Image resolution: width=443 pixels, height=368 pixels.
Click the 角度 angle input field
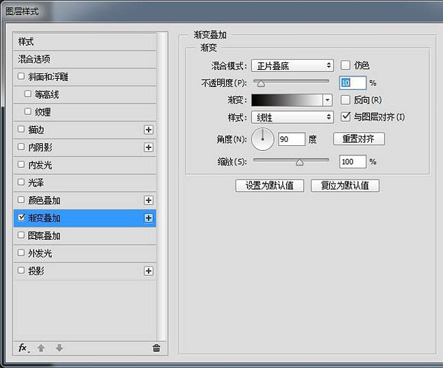[x=291, y=140]
